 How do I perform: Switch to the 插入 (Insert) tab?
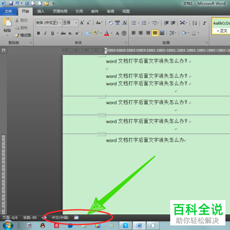tap(41, 11)
